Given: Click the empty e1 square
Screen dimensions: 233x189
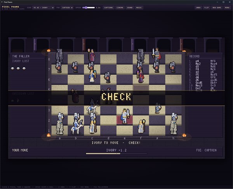Looking at the screenshot, I should [125, 131].
